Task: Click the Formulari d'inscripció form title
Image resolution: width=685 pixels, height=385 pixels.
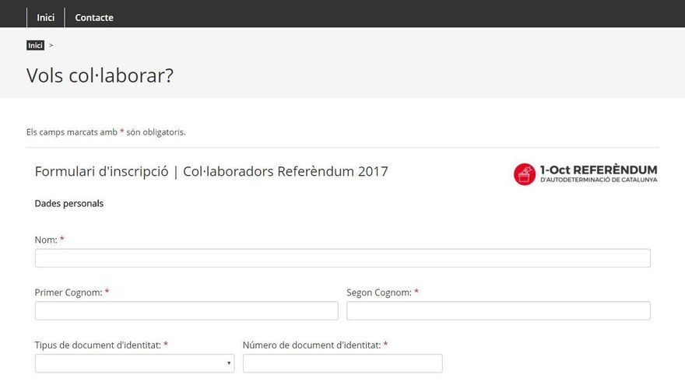Action: click(211, 171)
